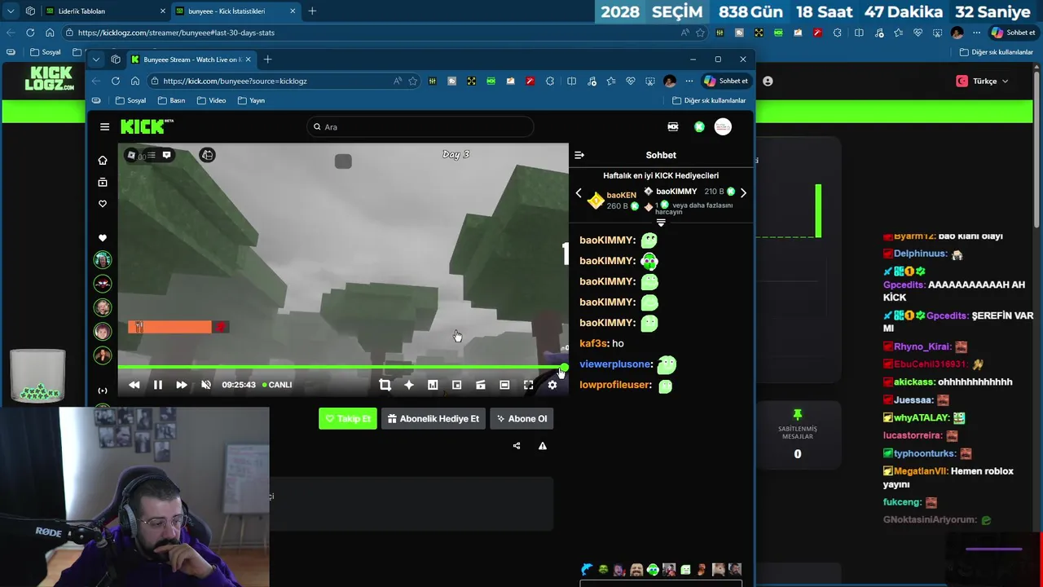
Task: Favorite kick.com page with star icon
Action: pos(413,81)
